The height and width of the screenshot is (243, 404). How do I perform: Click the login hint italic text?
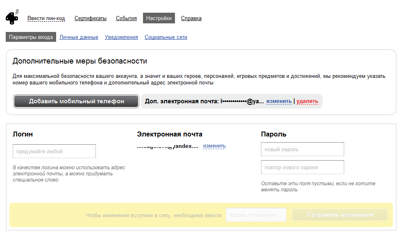pyautogui.click(x=69, y=174)
